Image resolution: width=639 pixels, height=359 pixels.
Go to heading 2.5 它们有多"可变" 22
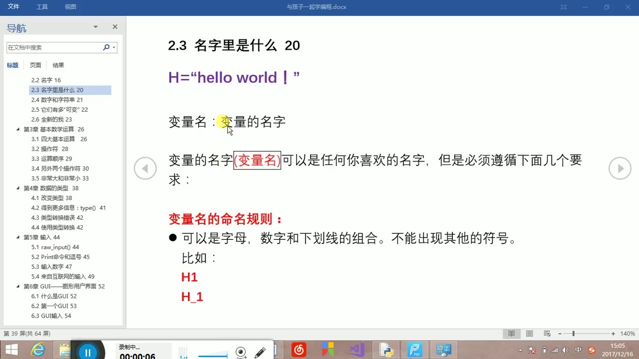pyautogui.click(x=59, y=110)
